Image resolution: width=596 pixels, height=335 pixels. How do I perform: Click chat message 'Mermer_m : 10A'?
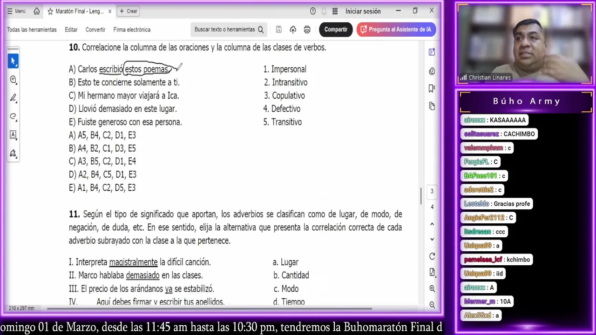click(x=488, y=301)
